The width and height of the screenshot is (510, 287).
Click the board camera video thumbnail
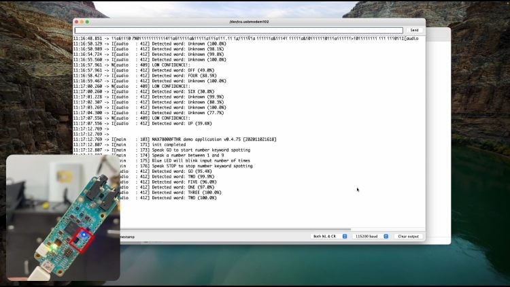click(x=63, y=218)
